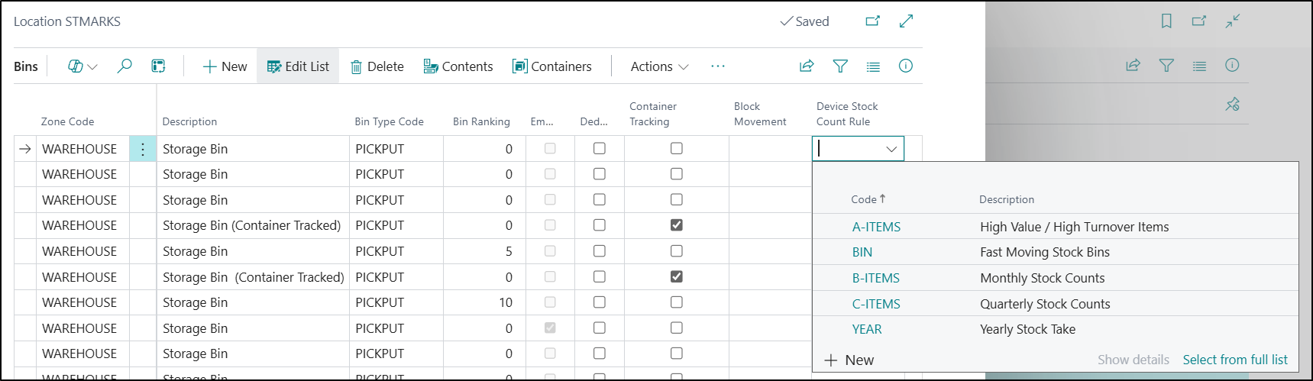The width and height of the screenshot is (1313, 381).
Task: Open the filter pane funnel icon
Action: 840,66
